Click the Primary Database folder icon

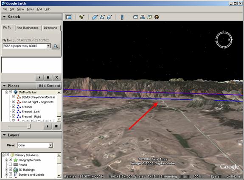pyautogui.click(x=12, y=155)
